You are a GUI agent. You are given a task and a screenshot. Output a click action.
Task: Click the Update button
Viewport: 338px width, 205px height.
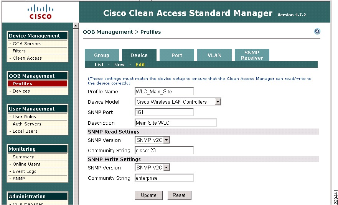point(148,195)
